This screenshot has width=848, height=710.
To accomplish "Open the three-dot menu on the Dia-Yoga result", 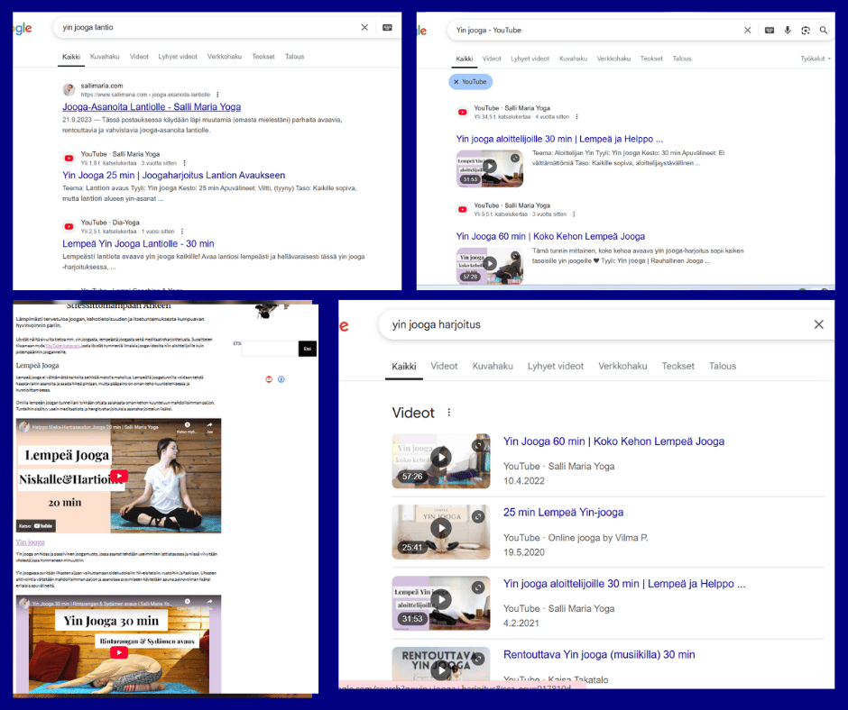I will (x=182, y=231).
